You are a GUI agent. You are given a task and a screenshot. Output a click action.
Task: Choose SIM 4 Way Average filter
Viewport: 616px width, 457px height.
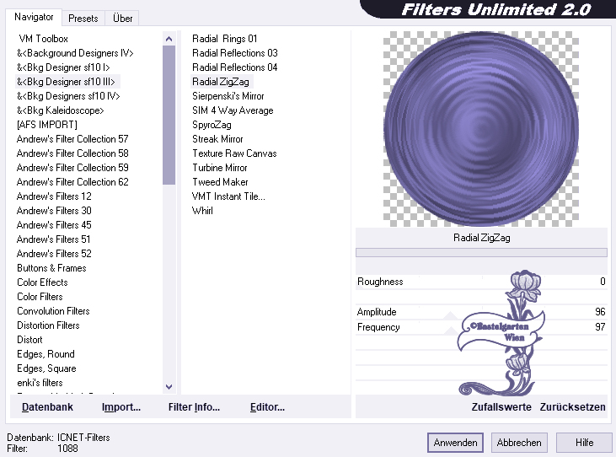pyautogui.click(x=233, y=110)
